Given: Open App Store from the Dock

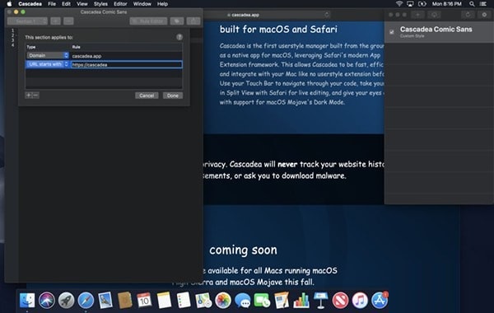Looking at the screenshot, I should [x=380, y=300].
